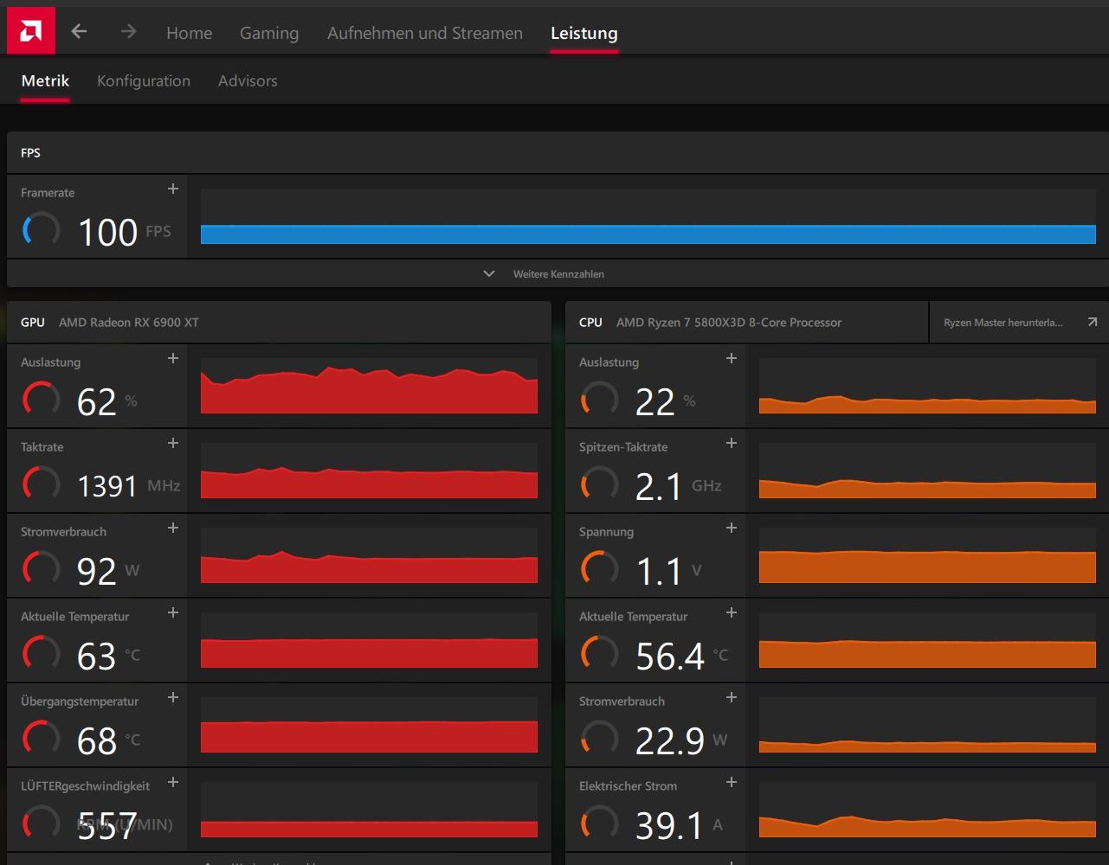Expand Weitere Kennzahlen chevron
Viewport: 1109px width, 865px height.
(x=489, y=273)
